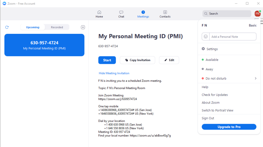Select the 630-957-4724 PMI meeting card
The height and width of the screenshot is (147, 263).
44,45
